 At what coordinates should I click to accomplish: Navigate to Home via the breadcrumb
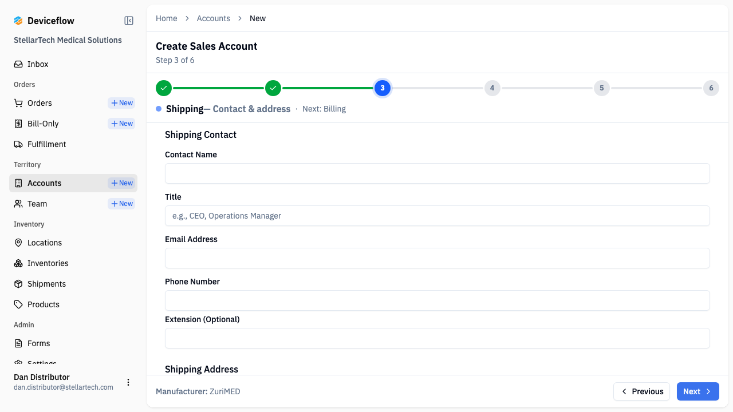click(166, 18)
